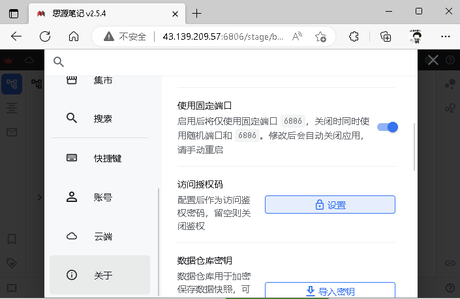Open the tag panel in left dock

(12, 263)
